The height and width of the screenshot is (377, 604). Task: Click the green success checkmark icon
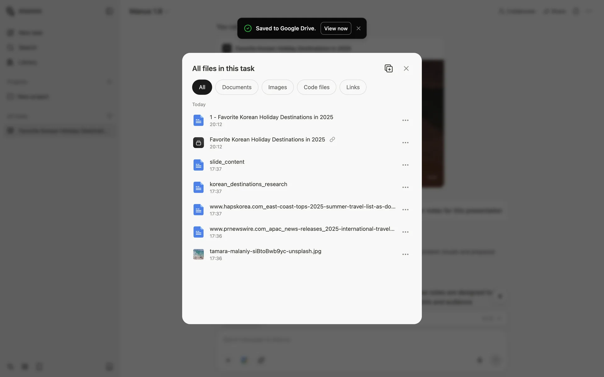tap(248, 28)
